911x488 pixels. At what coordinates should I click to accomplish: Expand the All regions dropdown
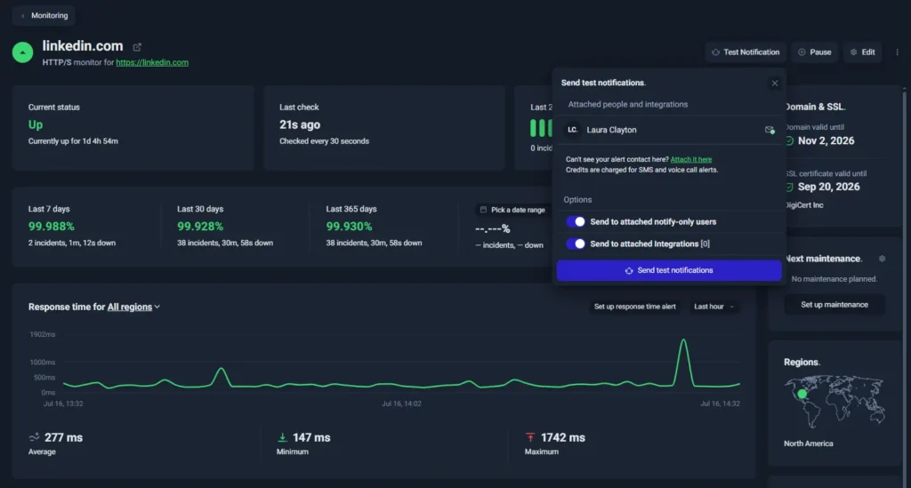pos(133,307)
